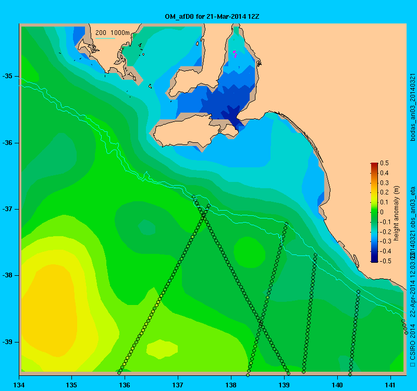The image size is (417, 391).
Task: Click the "136" longitude axis label
Action: click(125, 385)
